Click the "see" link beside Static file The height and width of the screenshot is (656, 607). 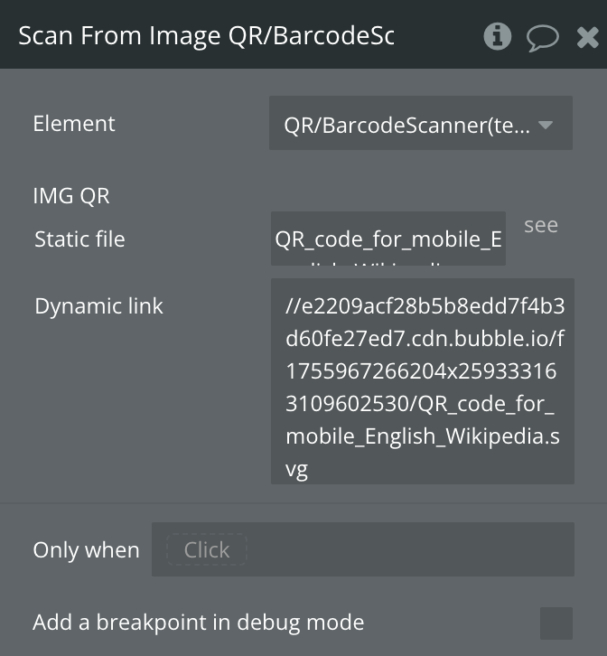coord(540,225)
